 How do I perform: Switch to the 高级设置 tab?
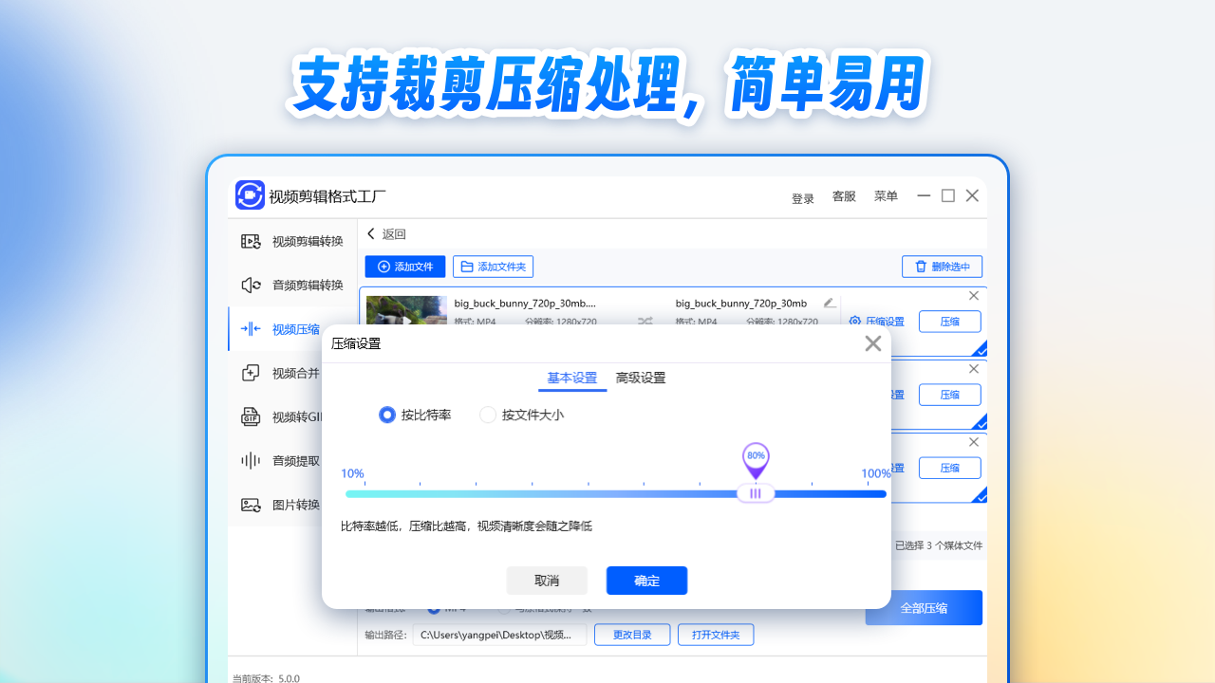[x=641, y=378]
